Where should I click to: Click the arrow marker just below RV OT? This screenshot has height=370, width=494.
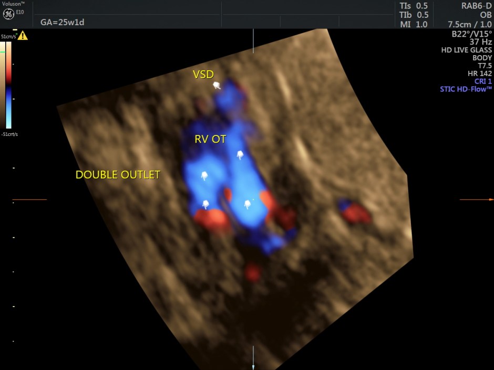[x=240, y=154]
